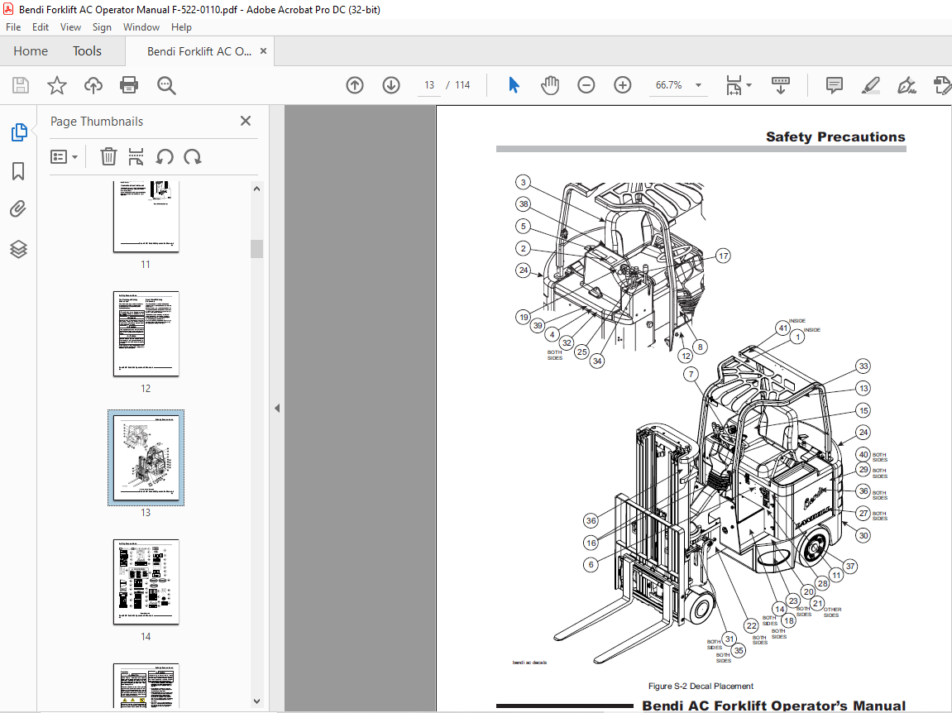Delete selected page thumbnail with trash icon
Image resolution: width=952 pixels, height=713 pixels.
[x=108, y=156]
